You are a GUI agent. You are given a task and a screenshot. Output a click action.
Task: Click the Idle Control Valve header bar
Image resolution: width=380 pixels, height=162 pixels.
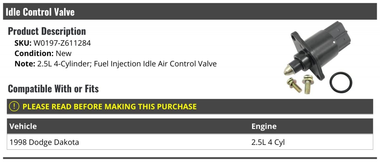(x=190, y=12)
